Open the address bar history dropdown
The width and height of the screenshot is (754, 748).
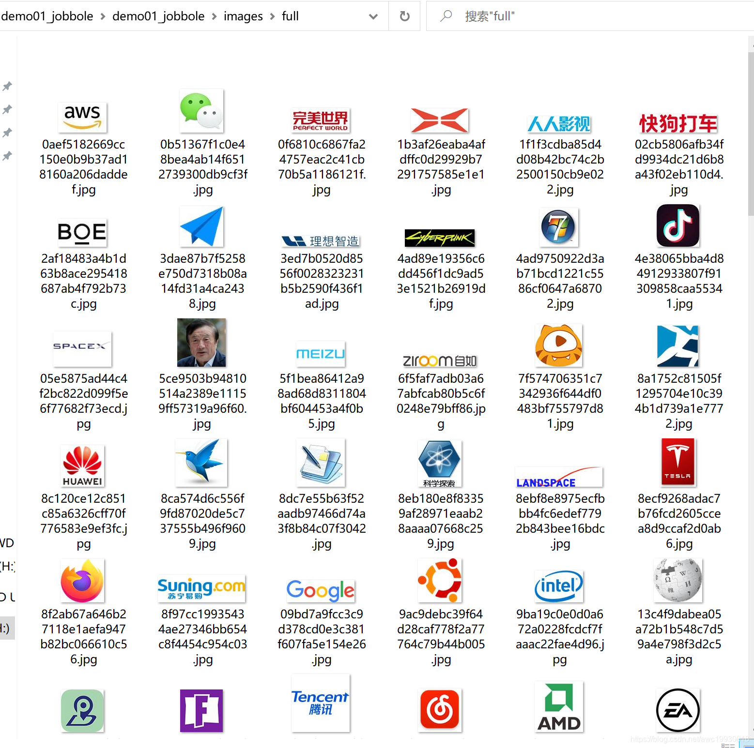(x=373, y=16)
